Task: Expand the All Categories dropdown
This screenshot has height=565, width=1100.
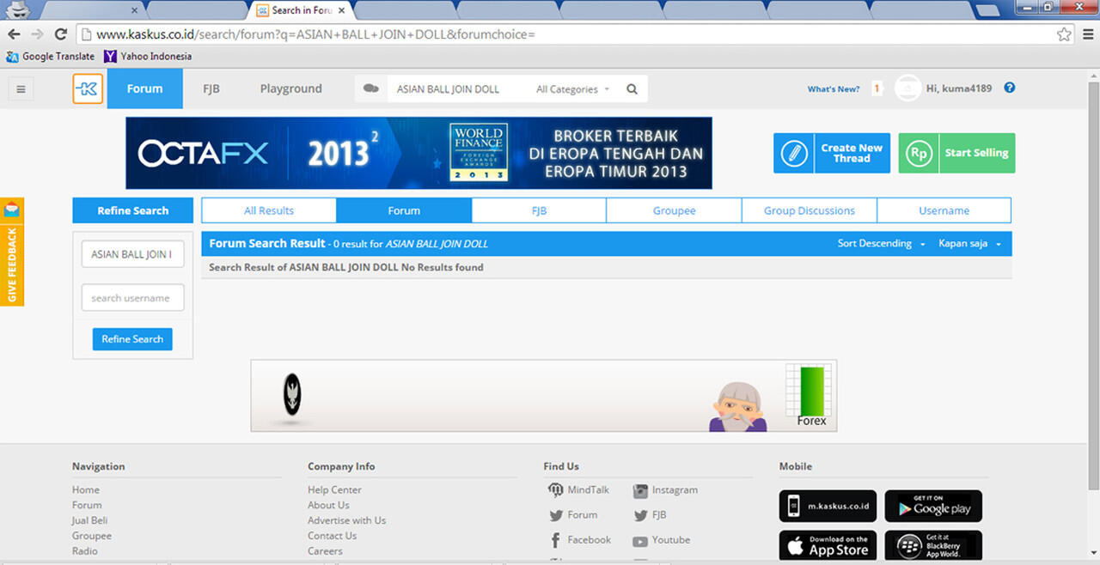Action: pyautogui.click(x=572, y=88)
